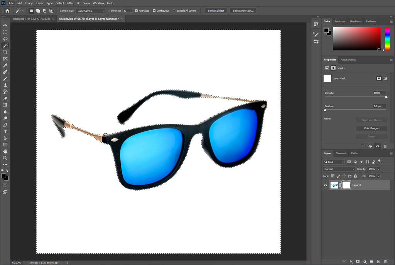Open the Properties panel options menu
395x265 pixels.
[391, 60]
